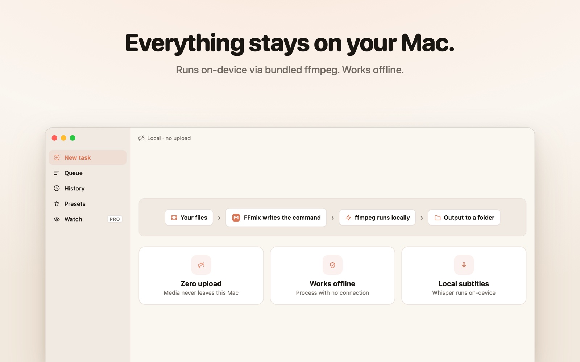This screenshot has height=362, width=580.
Task: Click 'Media never leaves this Mac' text
Action: coord(201,293)
